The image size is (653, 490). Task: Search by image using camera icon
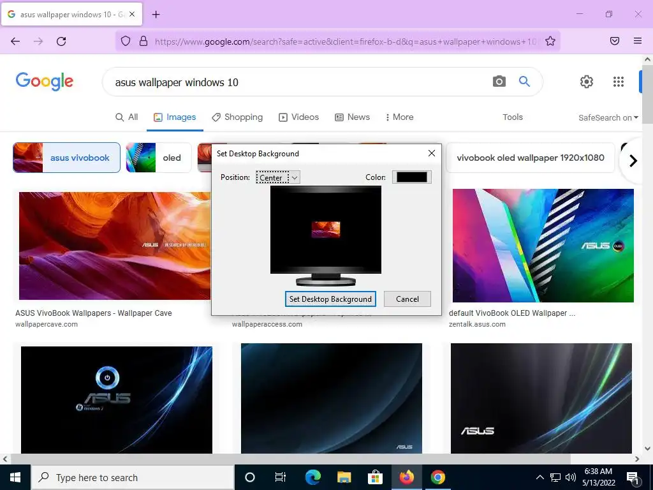click(499, 81)
